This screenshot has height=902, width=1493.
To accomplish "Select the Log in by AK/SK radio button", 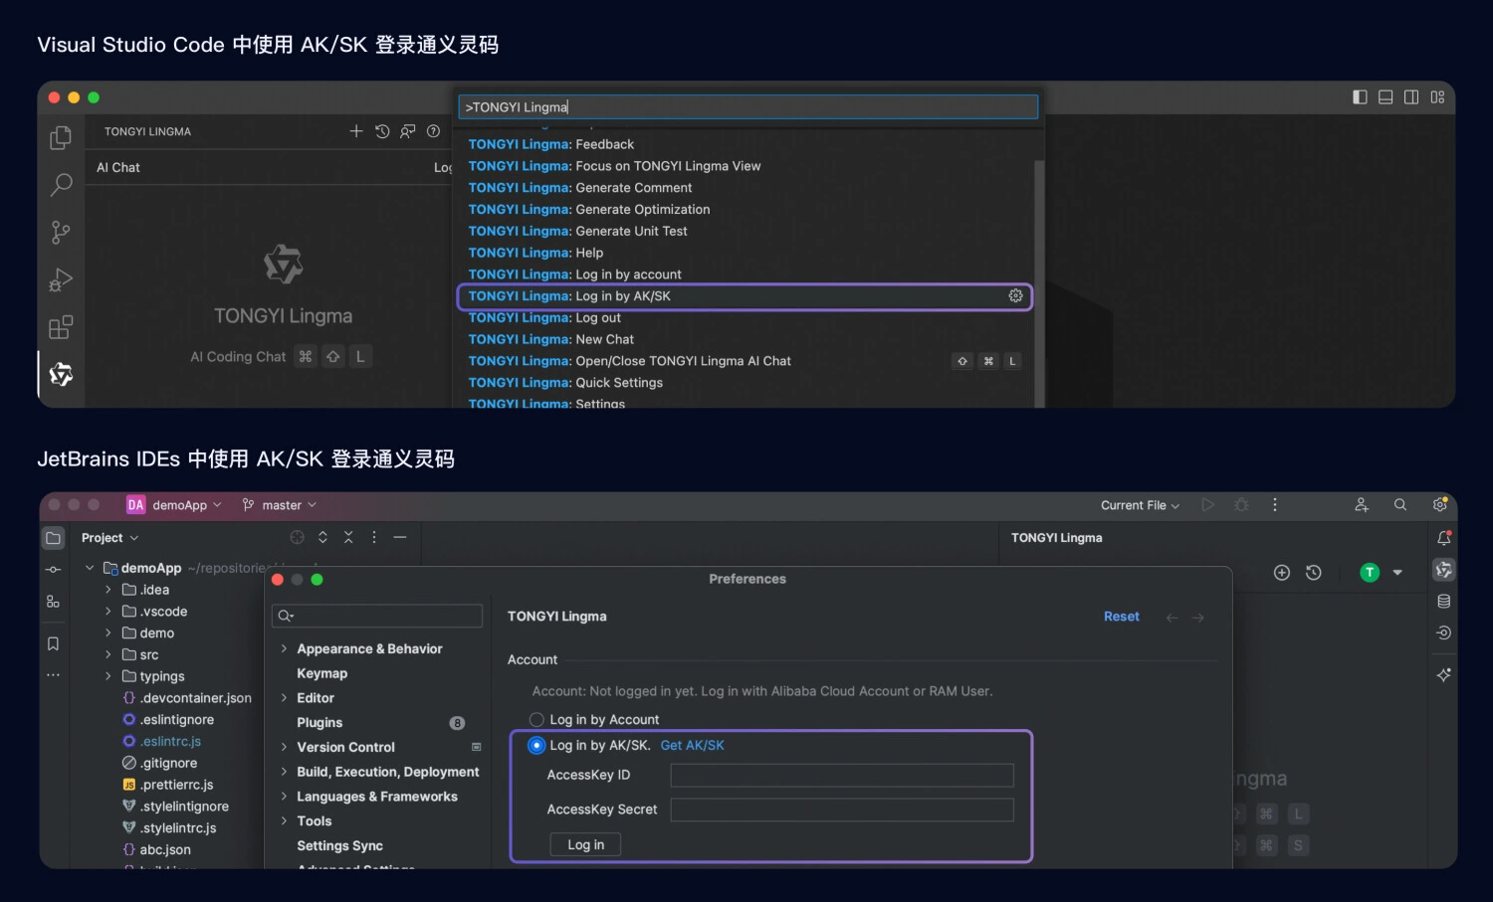I will click(536, 745).
